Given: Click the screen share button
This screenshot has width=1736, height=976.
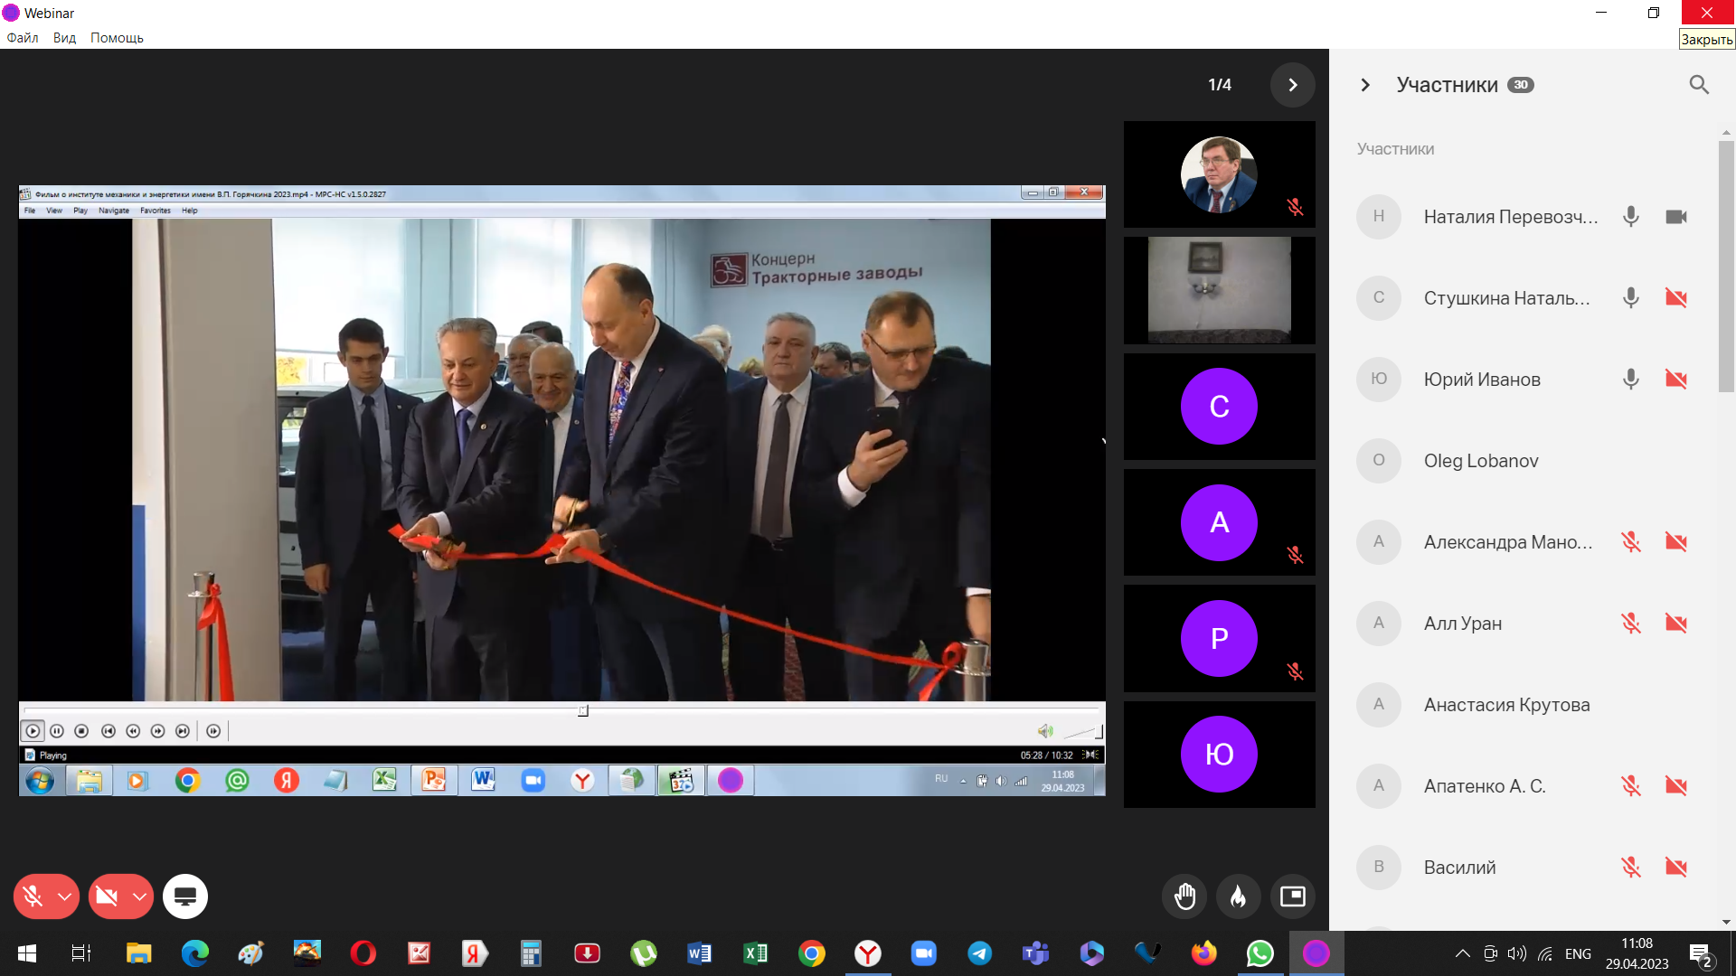Looking at the screenshot, I should 185,896.
